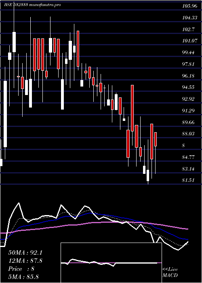Viewport: 202px width, 283px height.
Task: Open the Live MACD label
Action: 170,272
